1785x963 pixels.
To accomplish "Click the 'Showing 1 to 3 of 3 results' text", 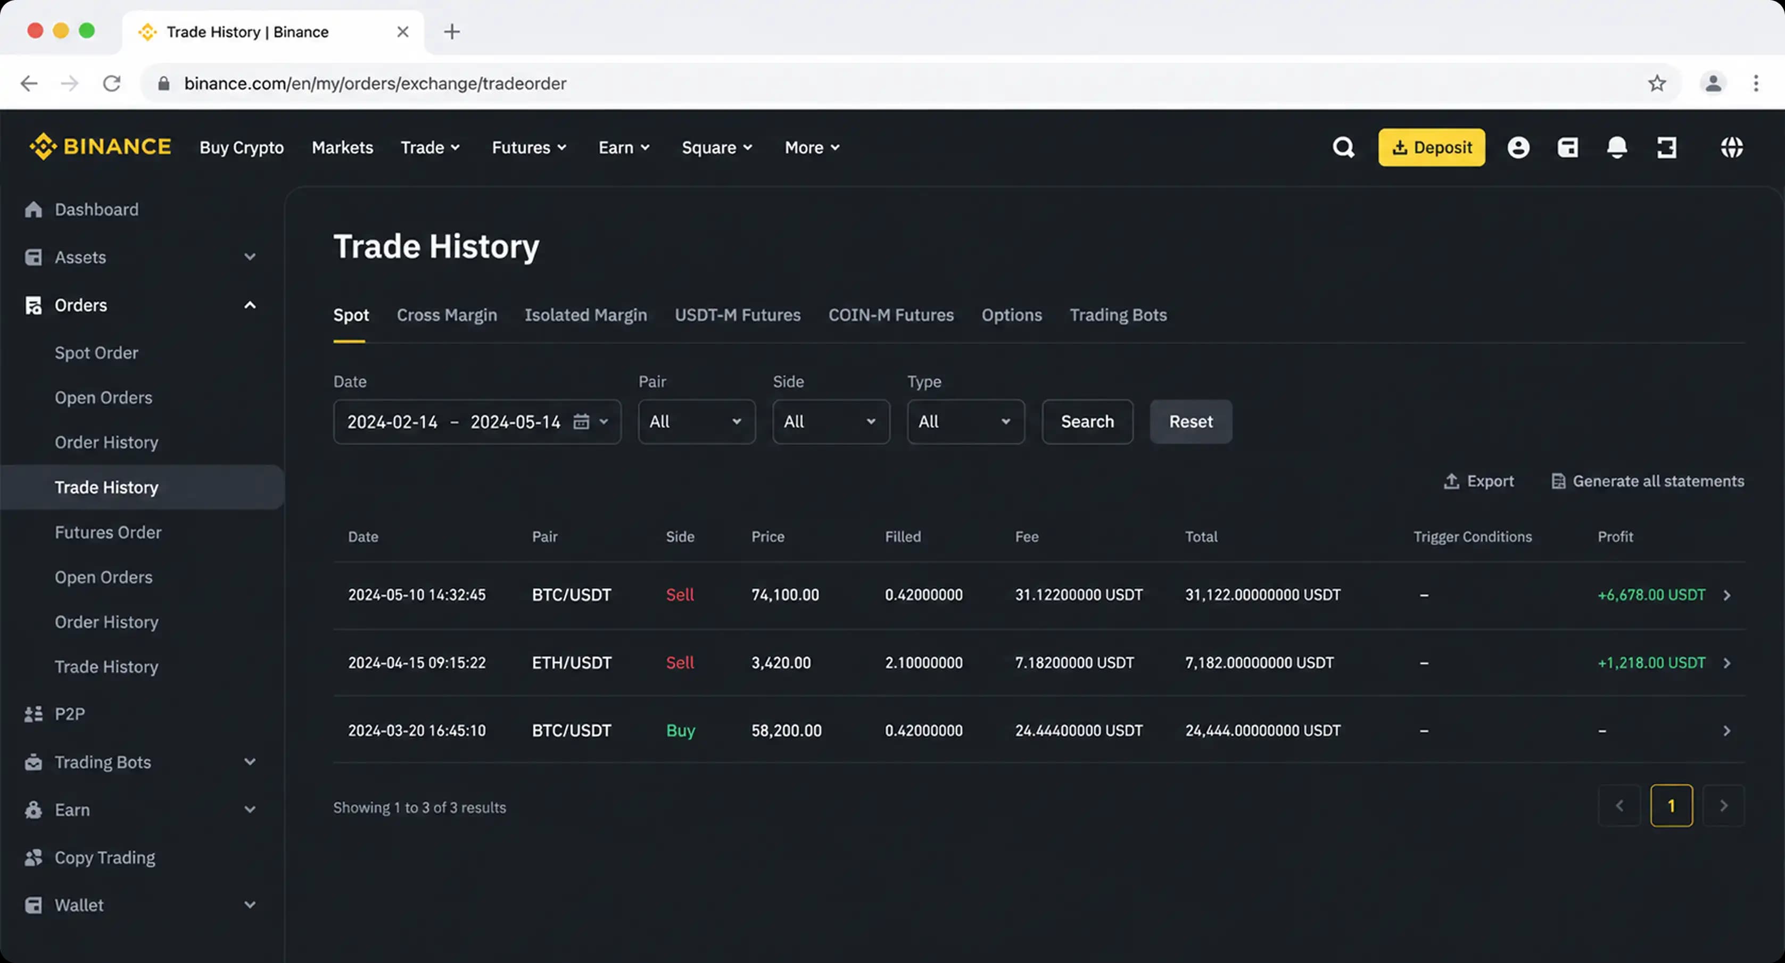I will 419,808.
